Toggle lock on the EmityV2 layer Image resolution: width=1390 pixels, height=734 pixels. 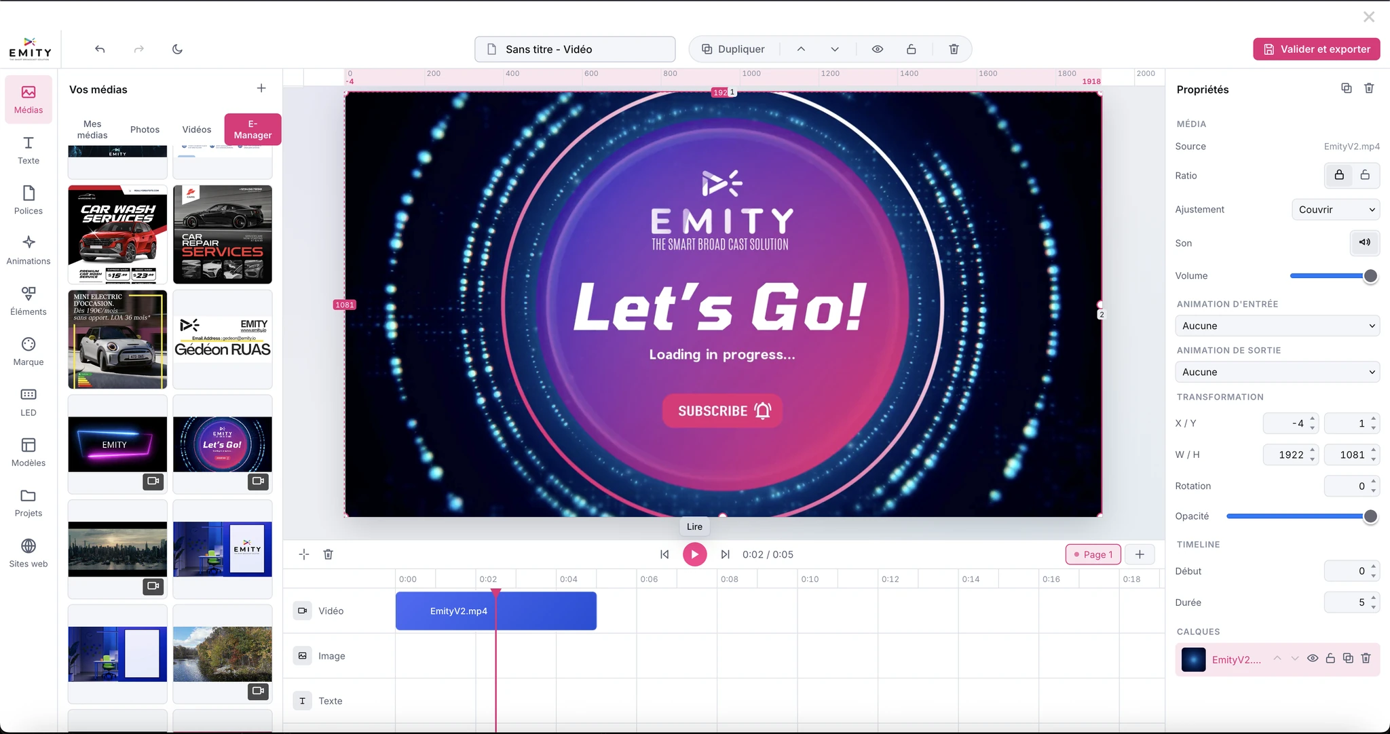point(1330,658)
